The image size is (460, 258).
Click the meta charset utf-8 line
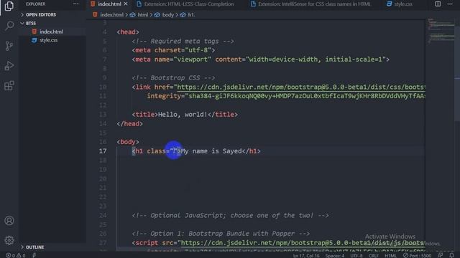(173, 50)
